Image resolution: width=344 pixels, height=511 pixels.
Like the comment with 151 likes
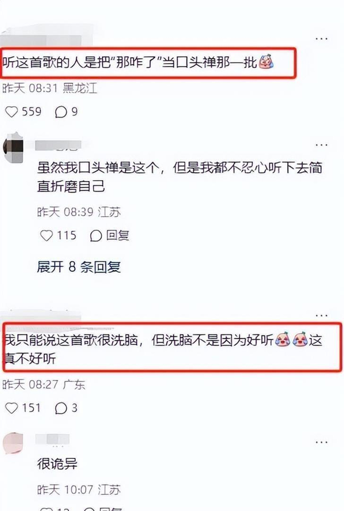[x=11, y=408]
